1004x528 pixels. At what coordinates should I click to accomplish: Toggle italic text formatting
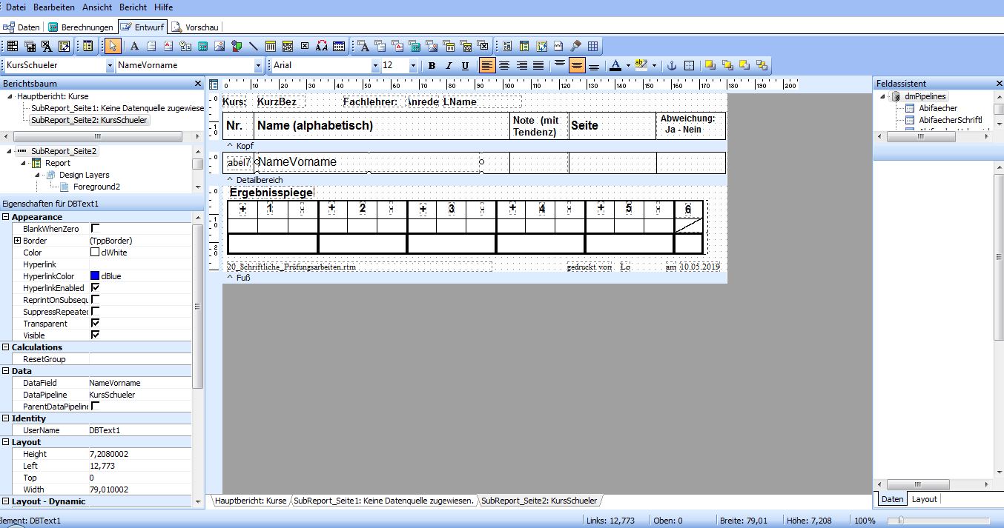click(x=448, y=66)
